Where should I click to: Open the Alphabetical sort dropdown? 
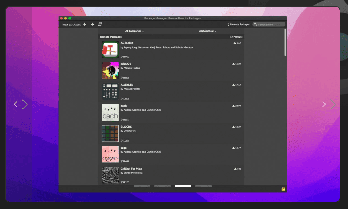[x=207, y=31]
